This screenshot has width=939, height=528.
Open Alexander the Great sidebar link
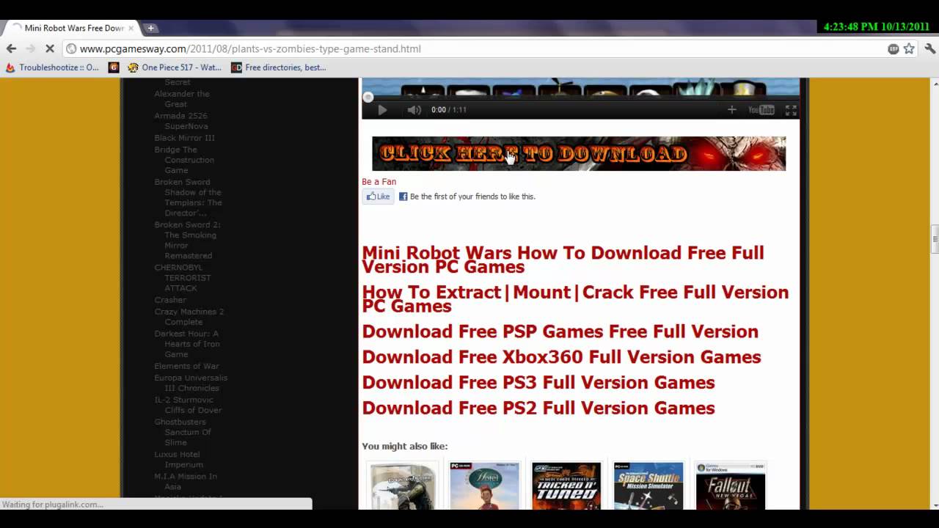tap(182, 99)
